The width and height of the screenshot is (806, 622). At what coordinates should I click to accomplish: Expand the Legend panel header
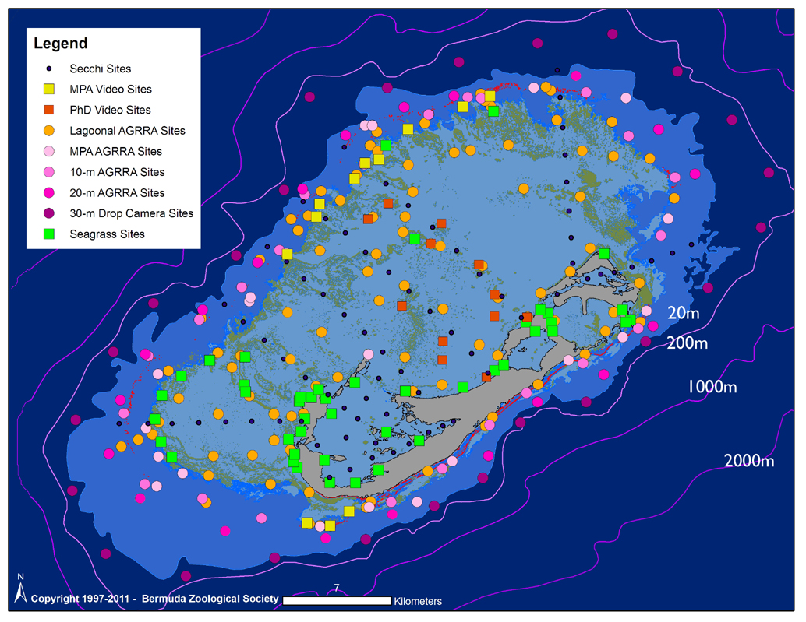pos(59,44)
